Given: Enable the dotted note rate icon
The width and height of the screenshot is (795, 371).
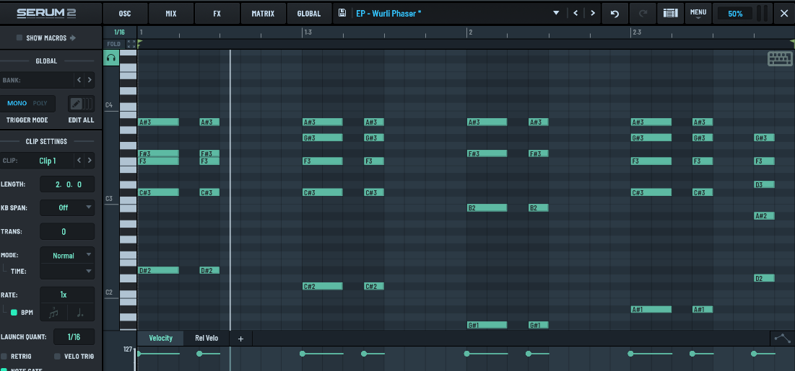Looking at the screenshot, I should click(81, 313).
